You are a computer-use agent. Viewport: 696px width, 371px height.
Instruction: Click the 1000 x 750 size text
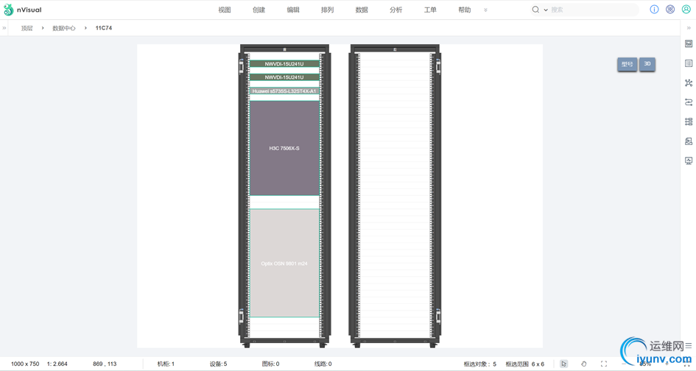(x=25, y=364)
